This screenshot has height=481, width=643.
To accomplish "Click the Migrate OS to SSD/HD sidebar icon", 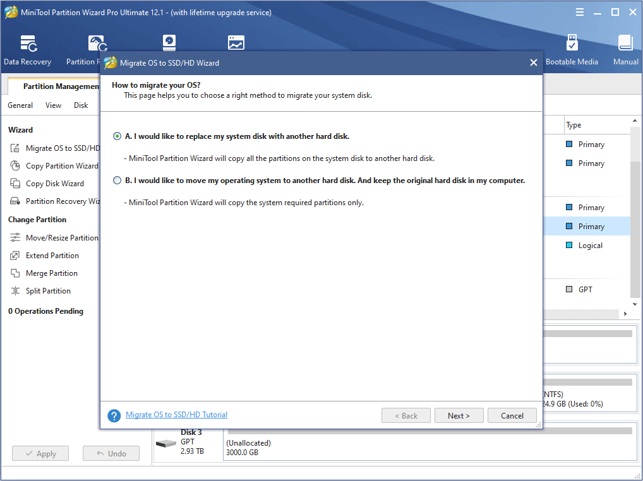I will click(15, 148).
